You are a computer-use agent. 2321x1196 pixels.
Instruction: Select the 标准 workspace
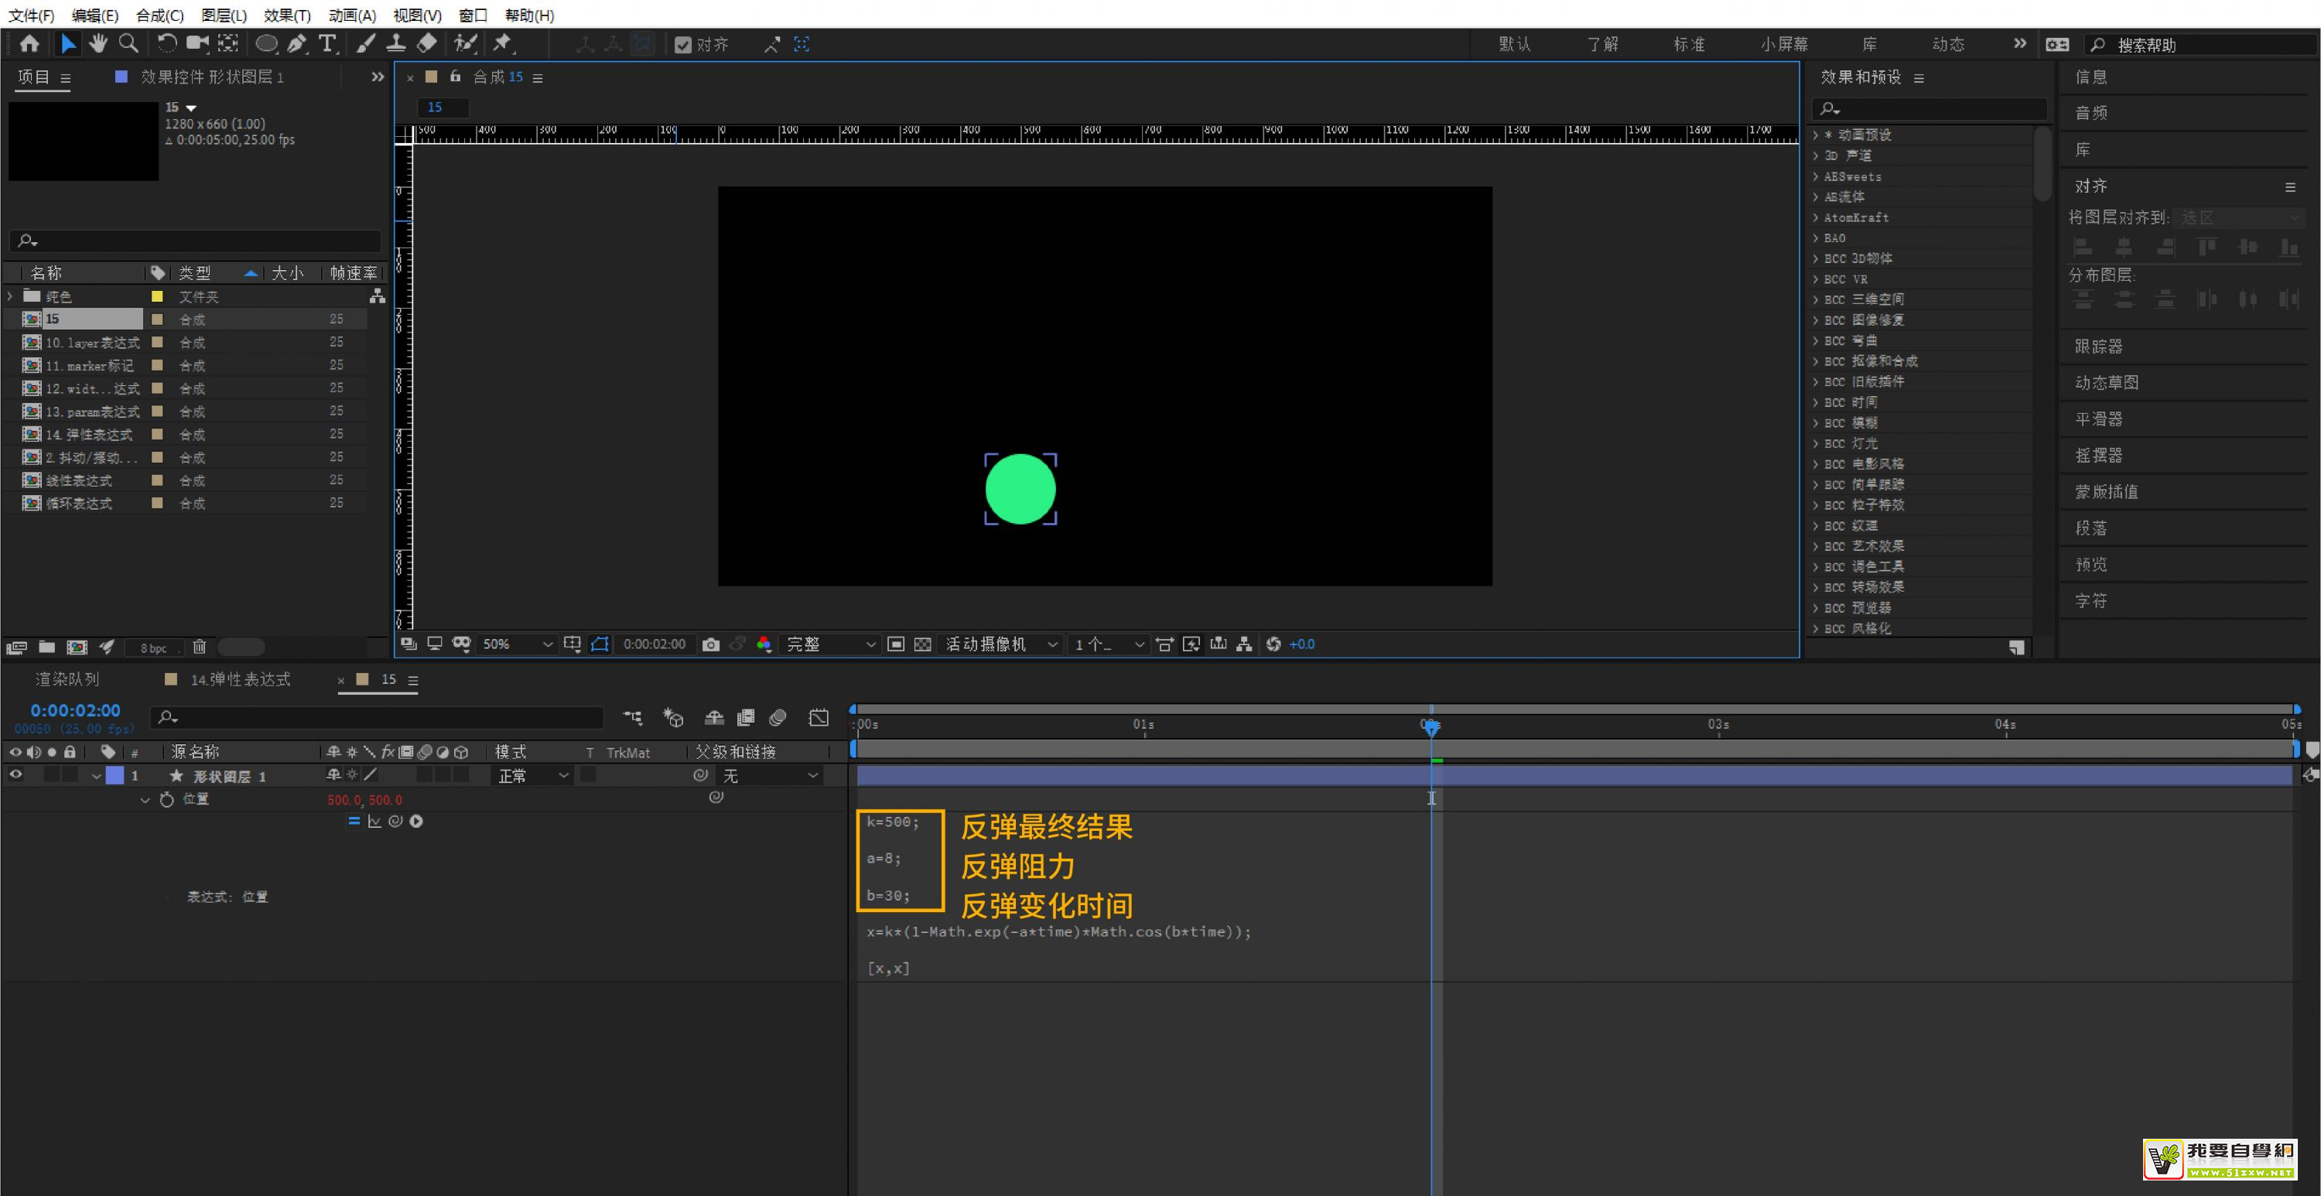[1688, 44]
